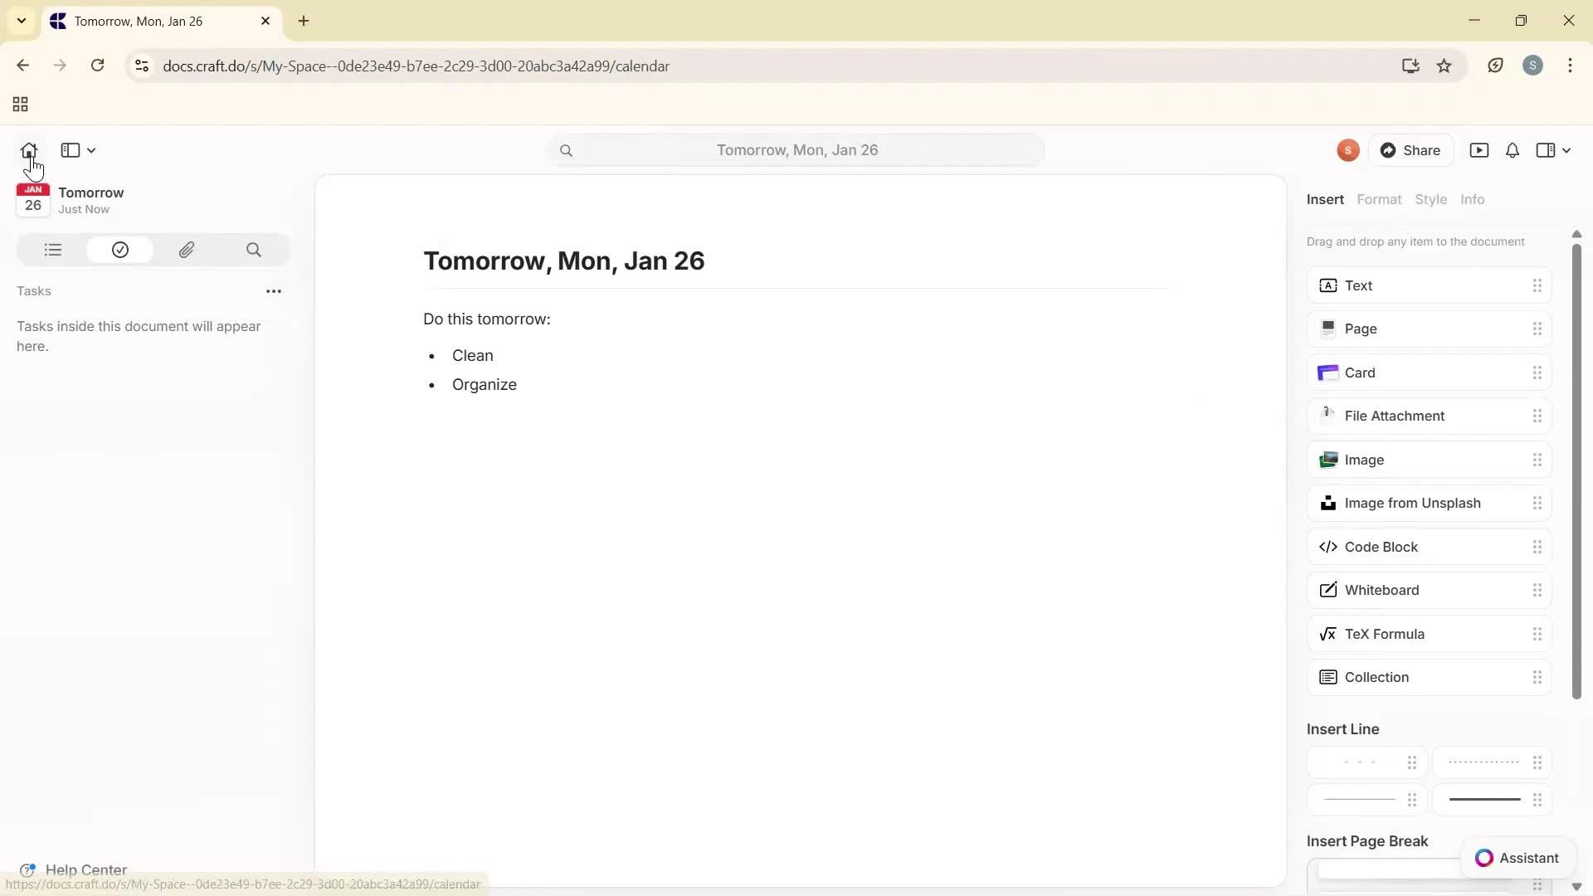Open the video recordings icon
Screen dimensions: 1593x896
[x=1480, y=150]
